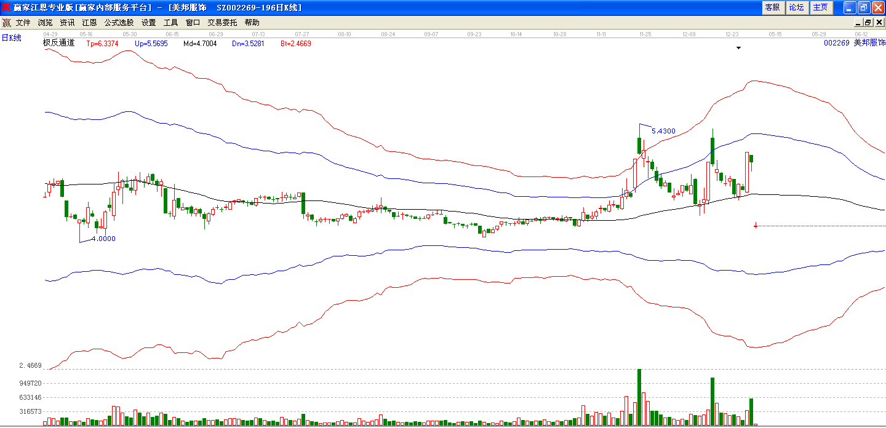The width and height of the screenshot is (886, 428).
Task: Open the 文件 menu
Action: [x=23, y=23]
